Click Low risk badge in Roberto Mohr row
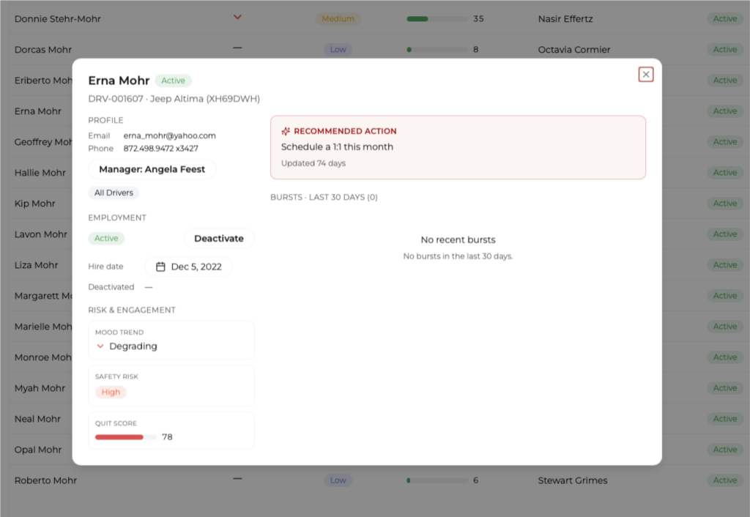This screenshot has height=517, width=750. coord(338,480)
